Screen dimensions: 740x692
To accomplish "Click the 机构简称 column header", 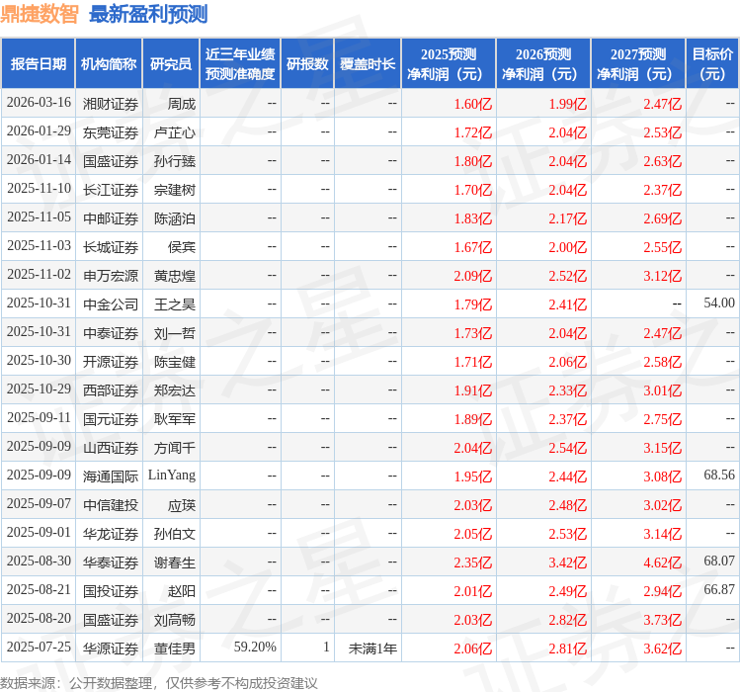I will 109,64.
